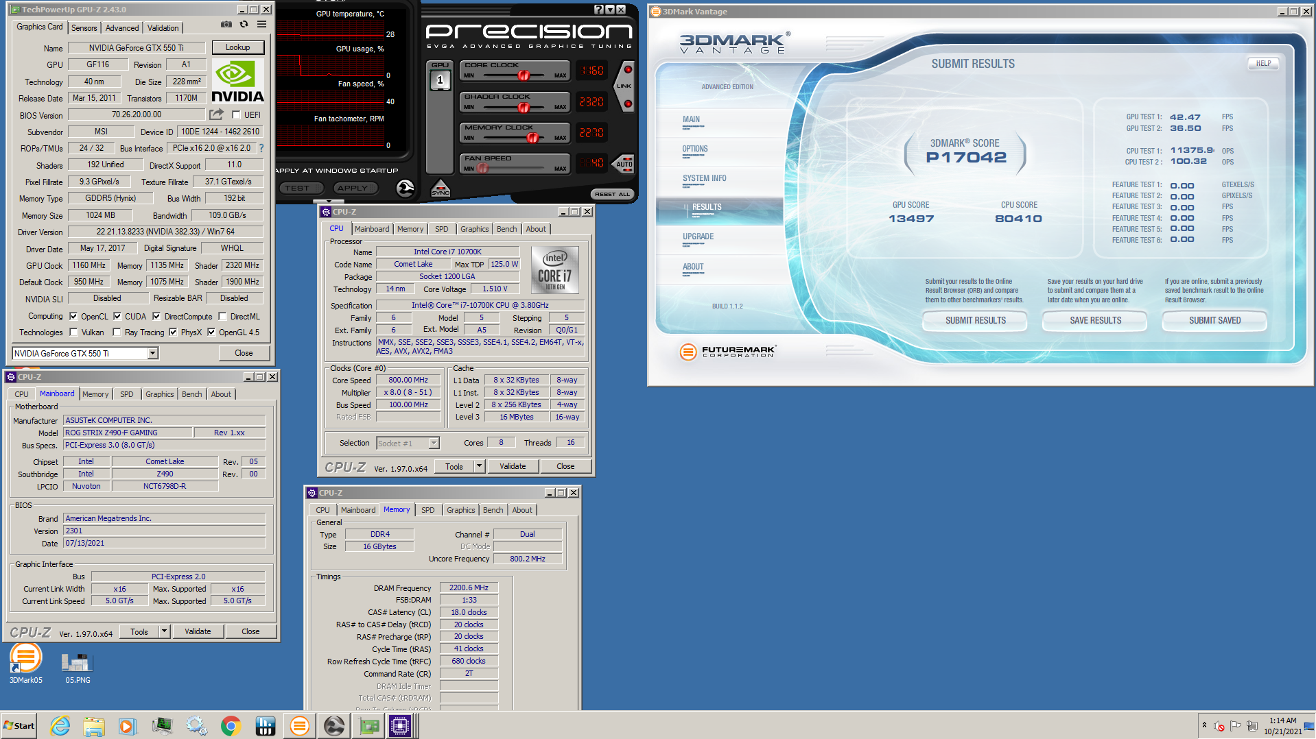The image size is (1316, 739).
Task: Expand Tools dropdown arrow in Mainboard CPU-Z window
Action: tap(164, 631)
